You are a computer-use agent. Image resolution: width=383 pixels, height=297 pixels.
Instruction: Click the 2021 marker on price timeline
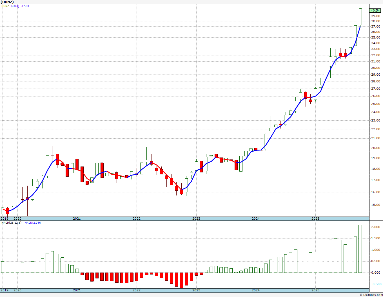(x=77, y=219)
